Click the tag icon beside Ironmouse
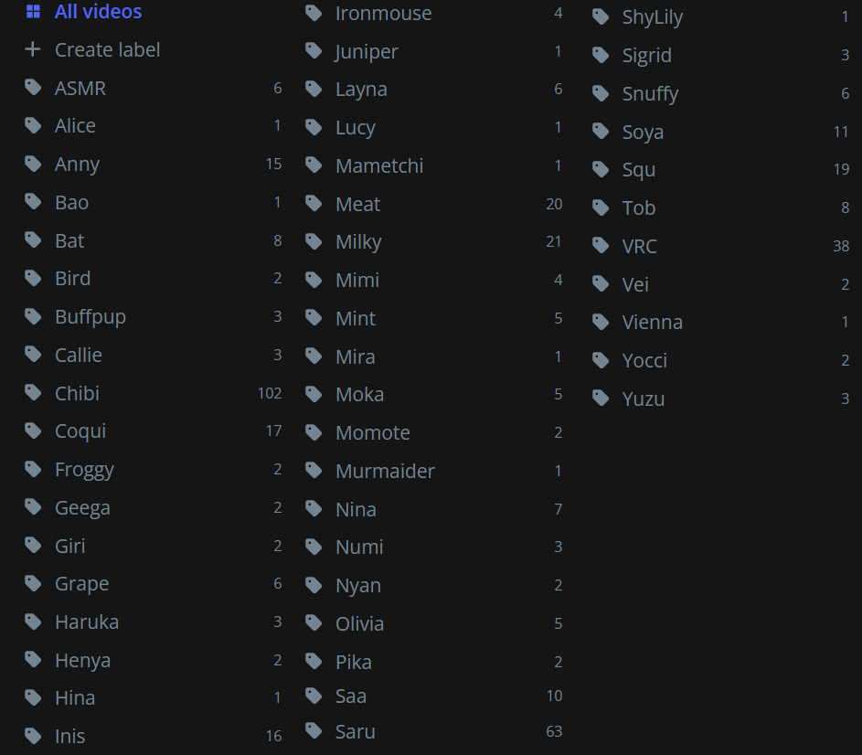Screen dimensions: 862x755 click(314, 14)
